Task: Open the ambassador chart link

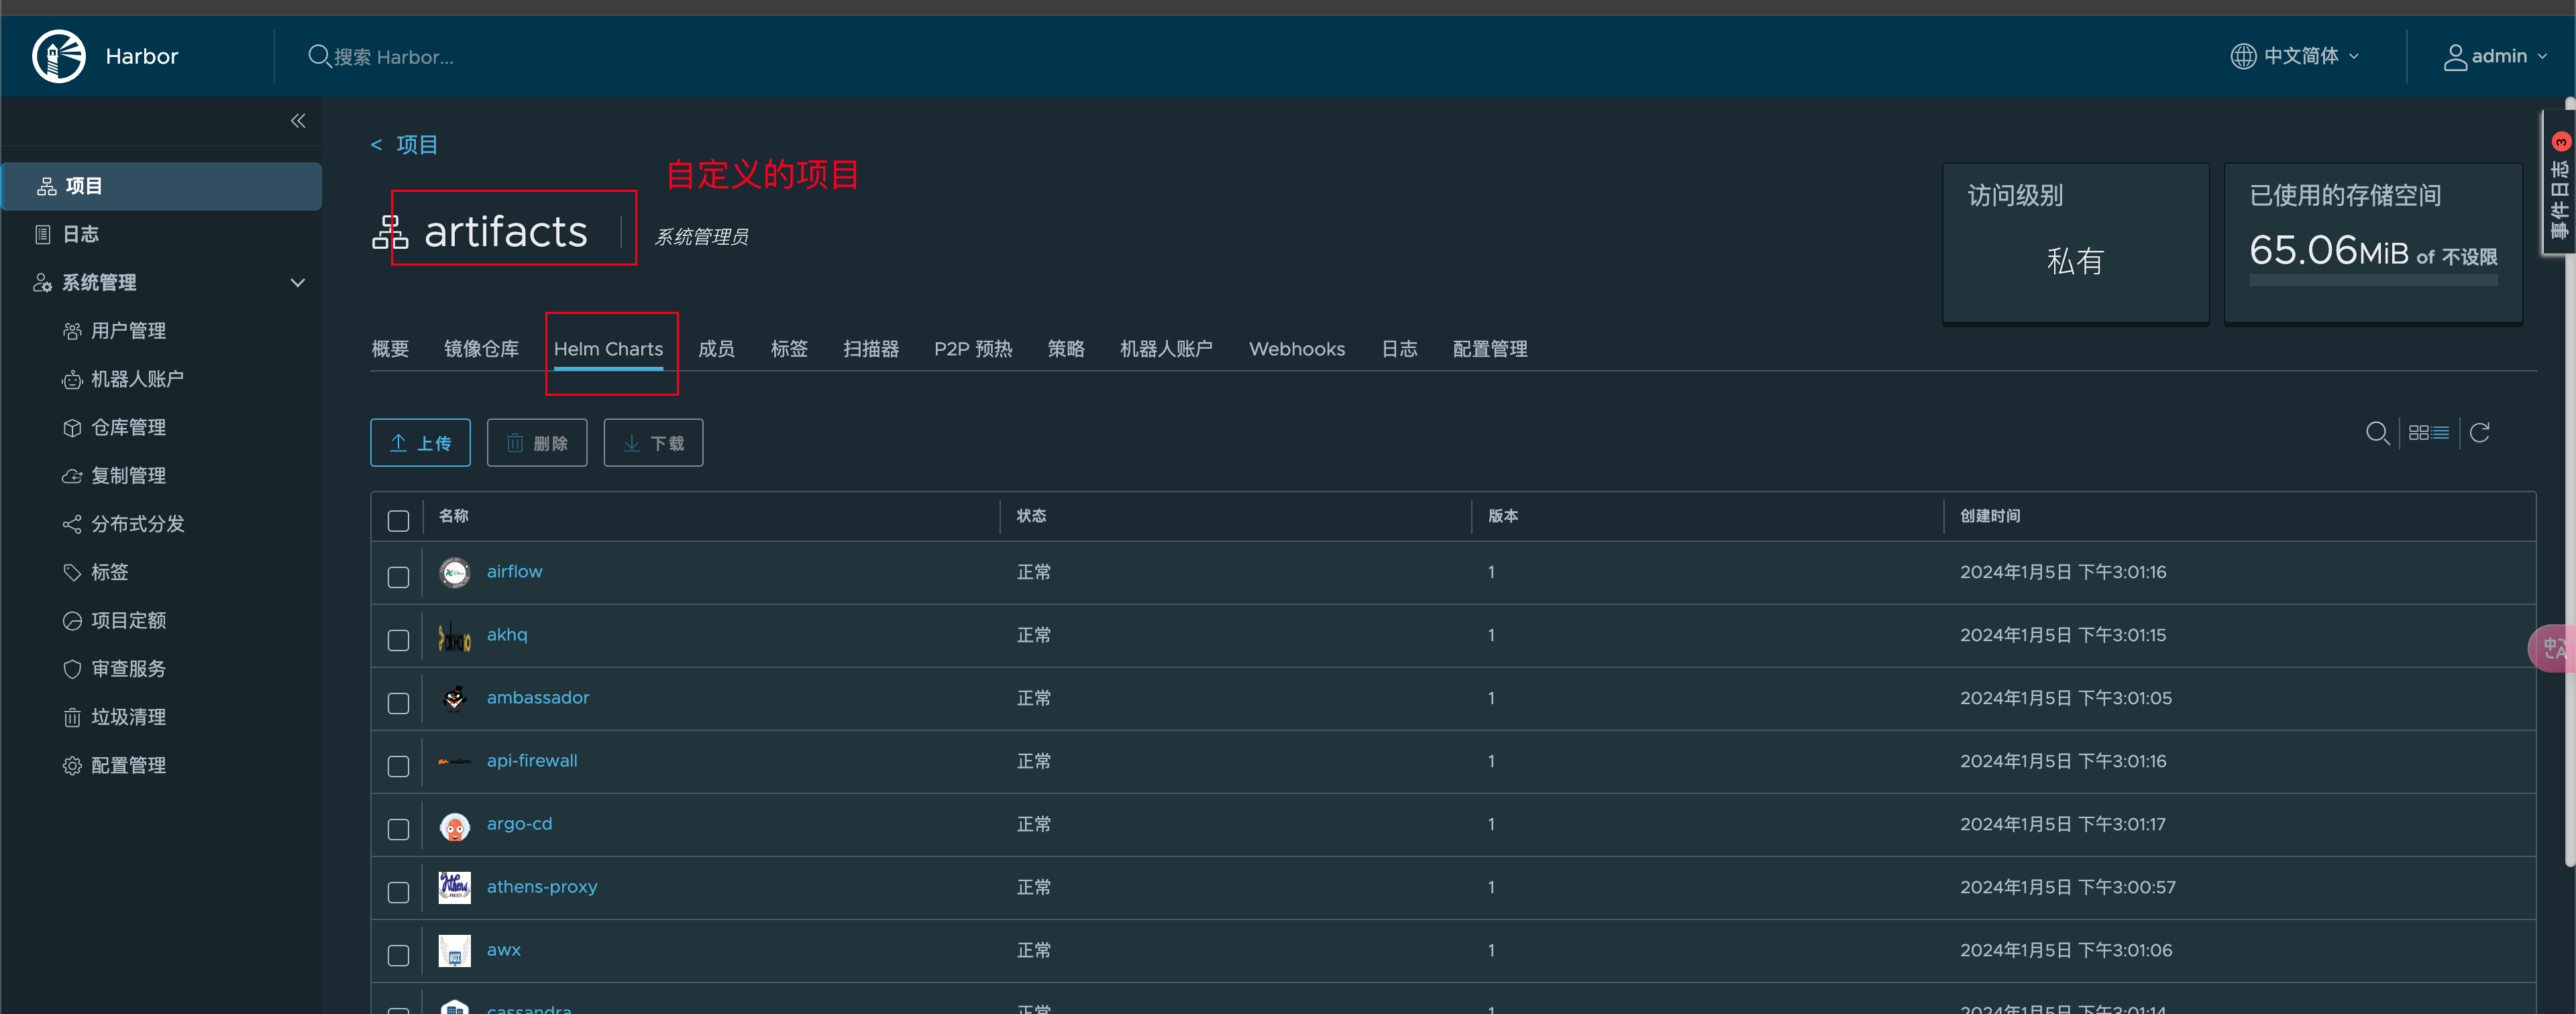Action: click(x=538, y=697)
